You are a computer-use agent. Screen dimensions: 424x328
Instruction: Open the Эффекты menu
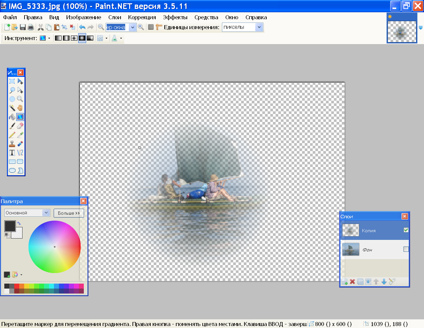click(x=175, y=17)
